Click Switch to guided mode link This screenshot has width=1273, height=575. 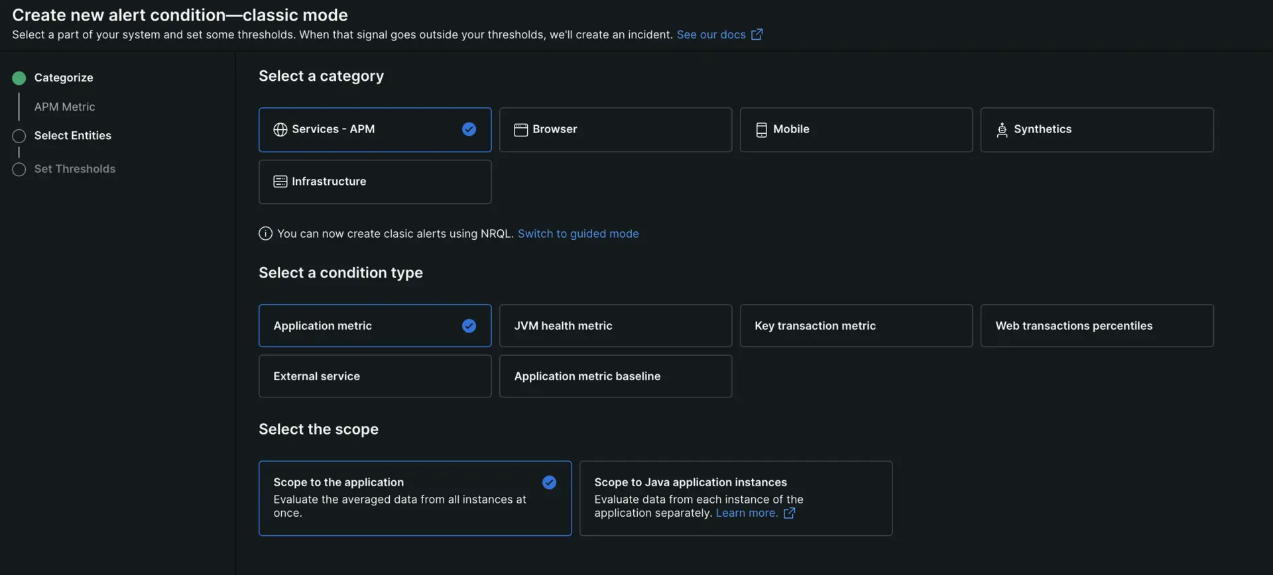point(577,234)
